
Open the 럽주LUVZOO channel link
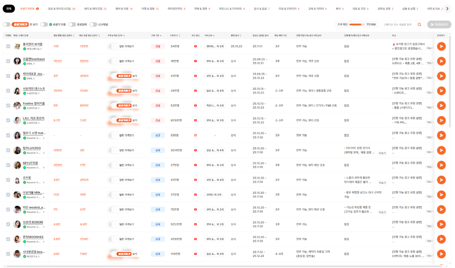click(32, 148)
